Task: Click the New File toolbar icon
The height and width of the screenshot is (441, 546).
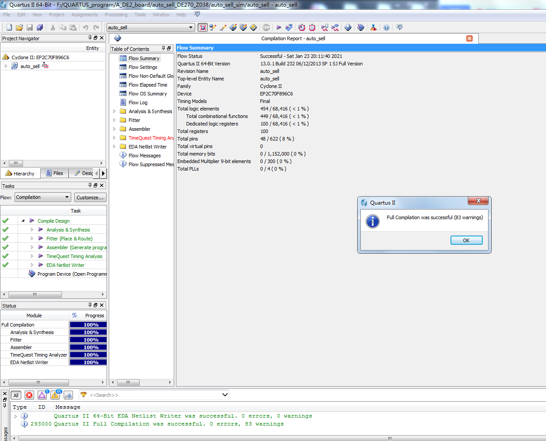Action: tap(9, 27)
